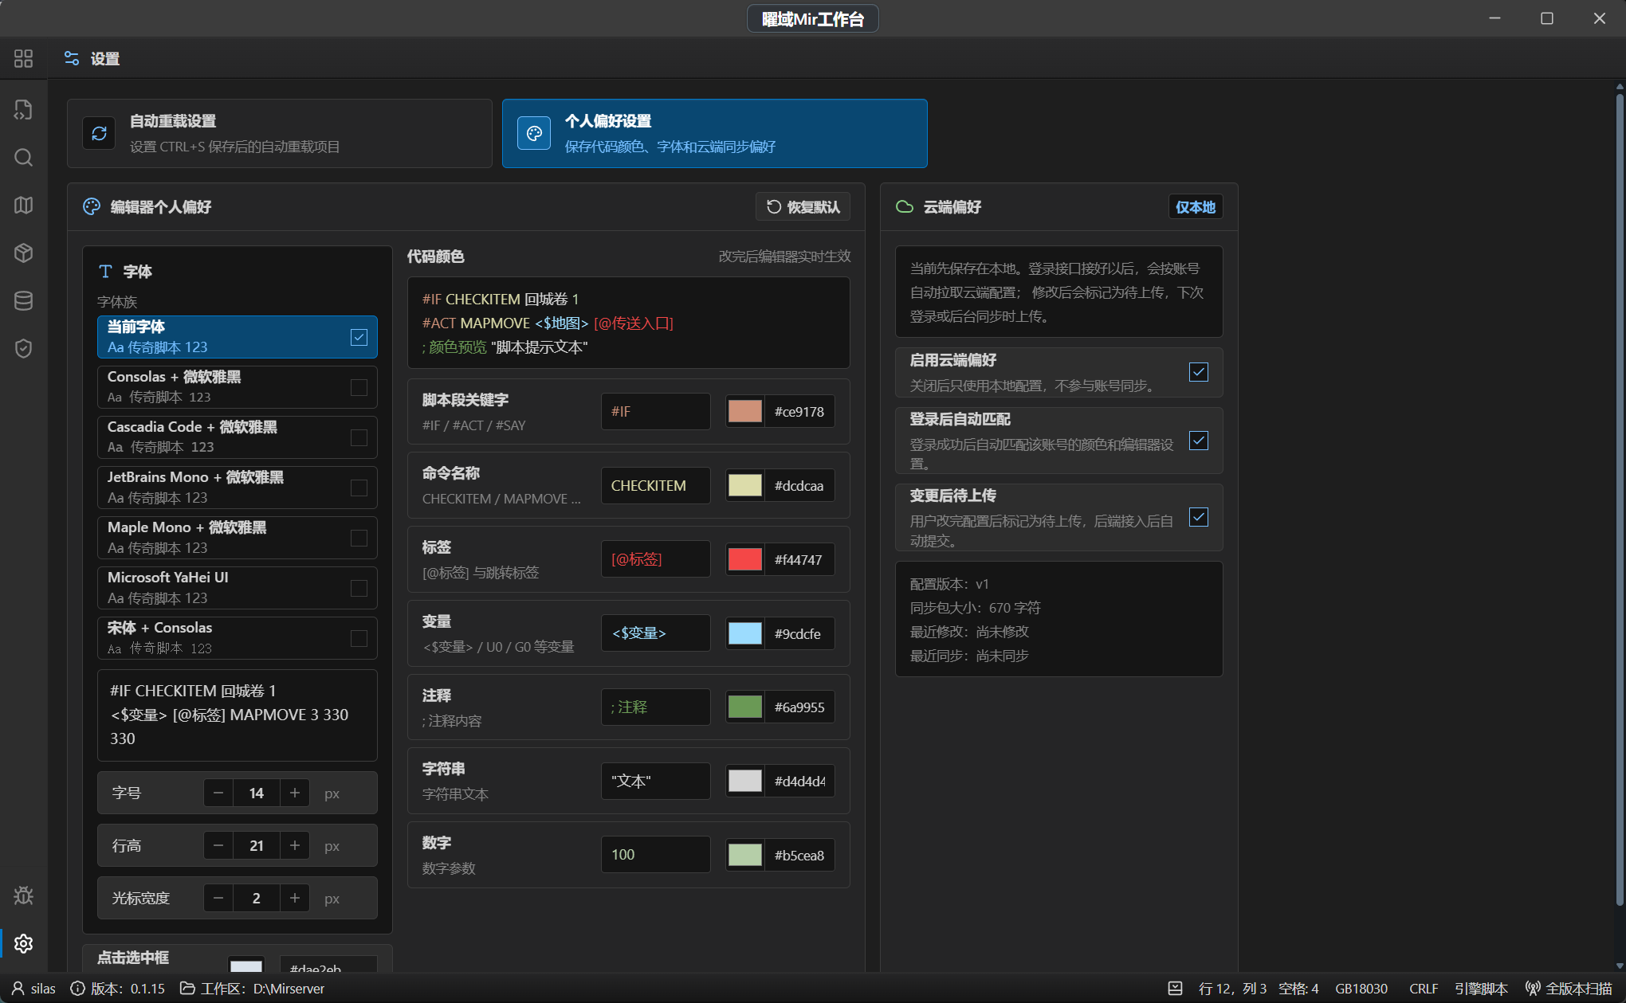Click the workspace folder D:\Mirserver item
This screenshot has width=1626, height=1003.
tap(252, 989)
